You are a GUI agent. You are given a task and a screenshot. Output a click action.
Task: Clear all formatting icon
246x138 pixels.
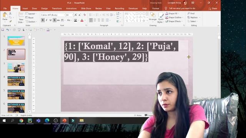[85, 15]
